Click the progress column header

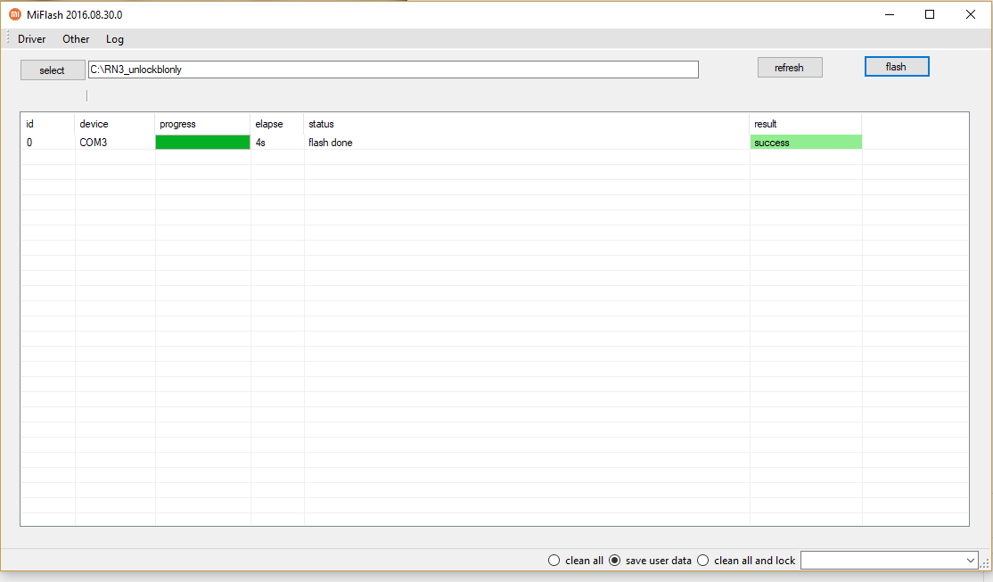coord(203,124)
